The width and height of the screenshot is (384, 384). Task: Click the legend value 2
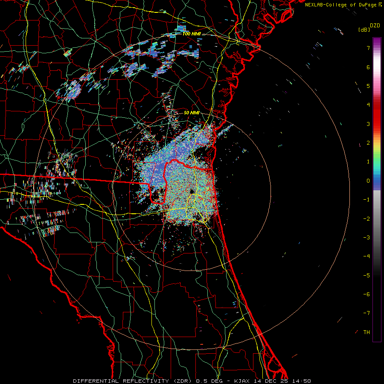click(368, 143)
